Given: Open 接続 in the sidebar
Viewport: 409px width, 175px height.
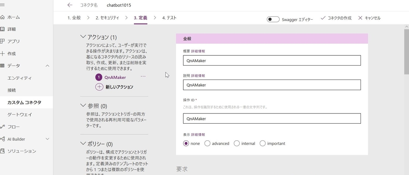Looking at the screenshot, I should (12, 90).
